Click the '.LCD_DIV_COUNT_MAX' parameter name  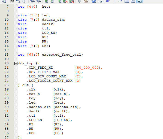(46, 77)
